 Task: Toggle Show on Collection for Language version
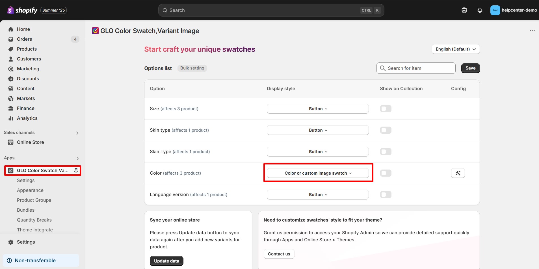point(386,194)
